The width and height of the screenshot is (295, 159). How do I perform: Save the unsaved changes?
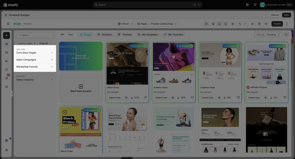pyautogui.click(x=287, y=15)
